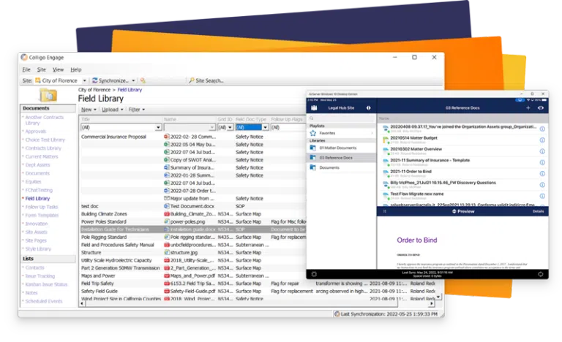Click info icon for 20210302 Matter Overview
The image size is (562, 342).
coord(542,151)
